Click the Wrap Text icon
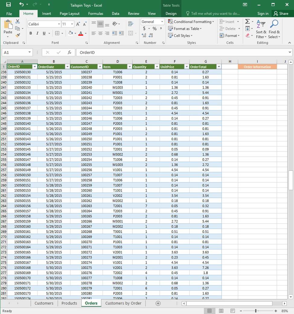The image size is (294, 314). pos(131,24)
